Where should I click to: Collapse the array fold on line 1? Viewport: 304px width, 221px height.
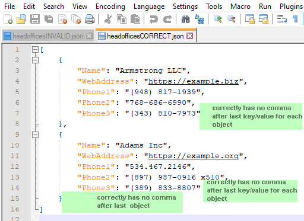[x=35, y=49]
